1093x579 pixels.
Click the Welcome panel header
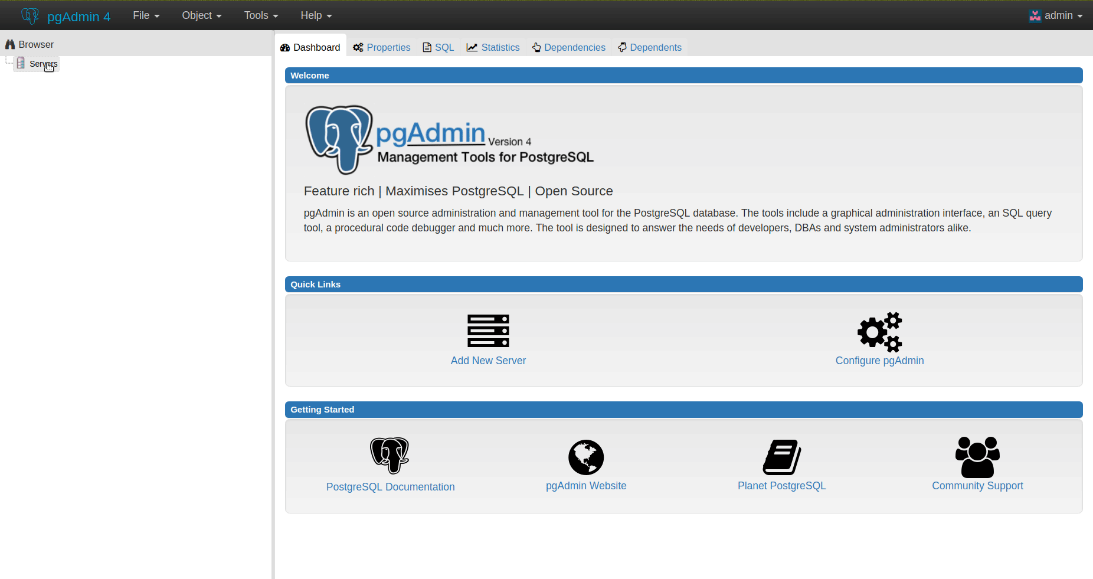tap(683, 76)
